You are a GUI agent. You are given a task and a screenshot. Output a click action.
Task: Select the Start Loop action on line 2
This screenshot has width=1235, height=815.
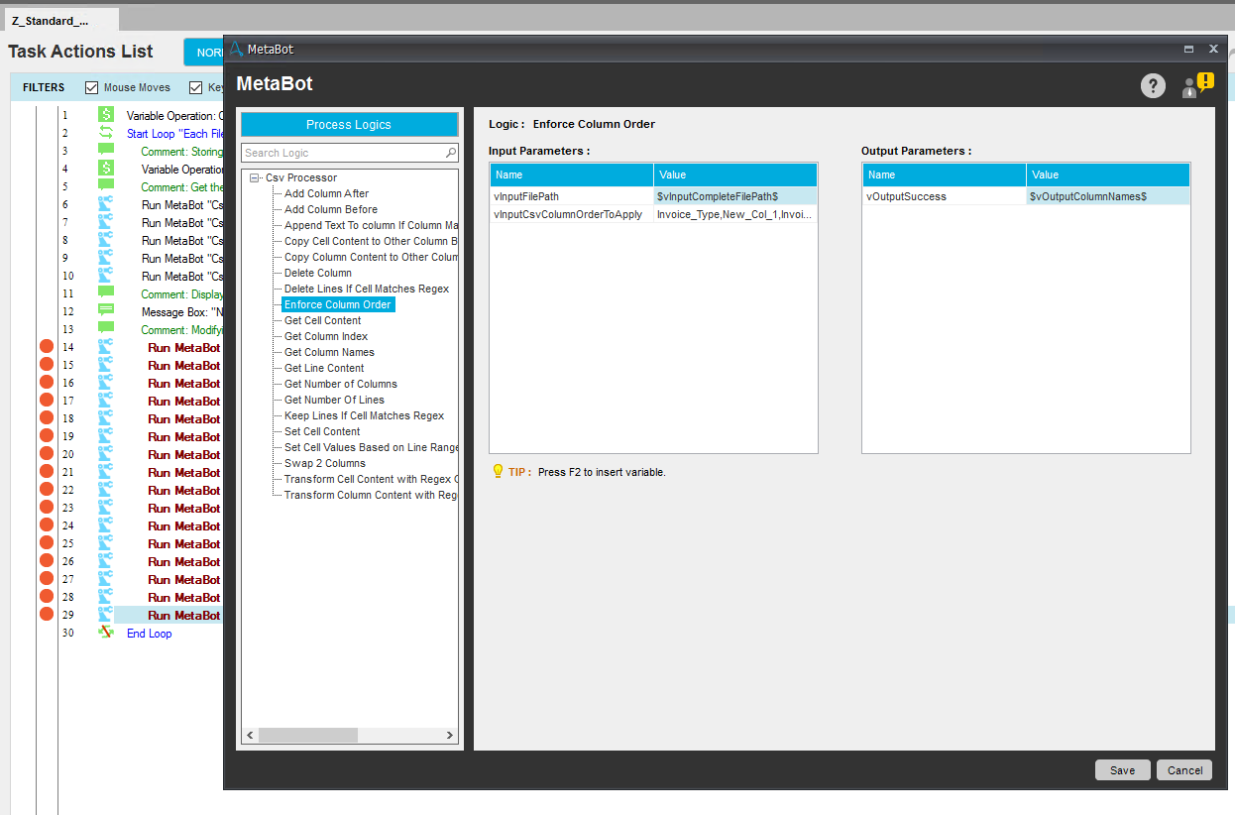coord(174,134)
